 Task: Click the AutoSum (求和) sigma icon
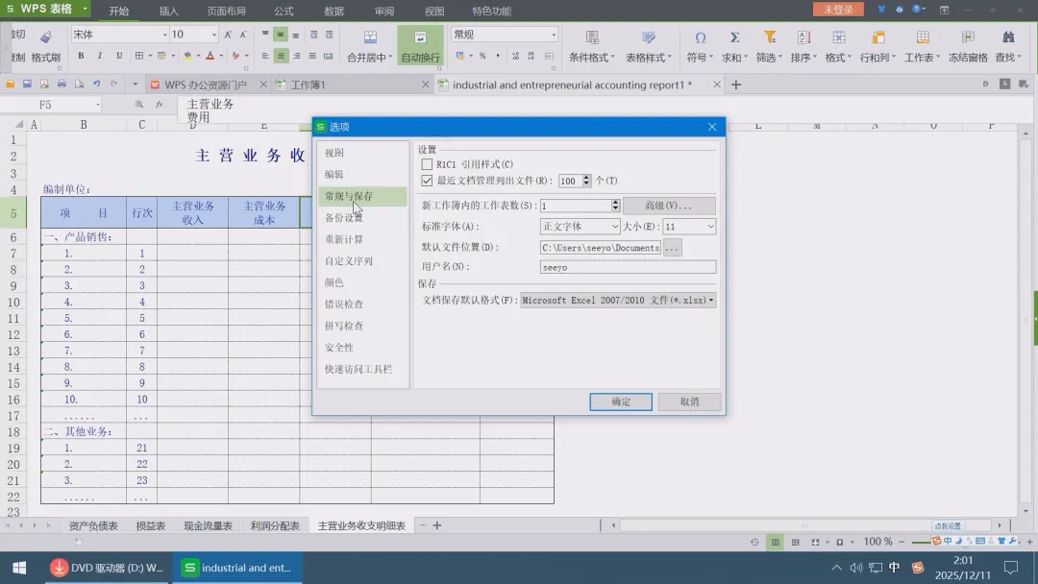(x=734, y=37)
